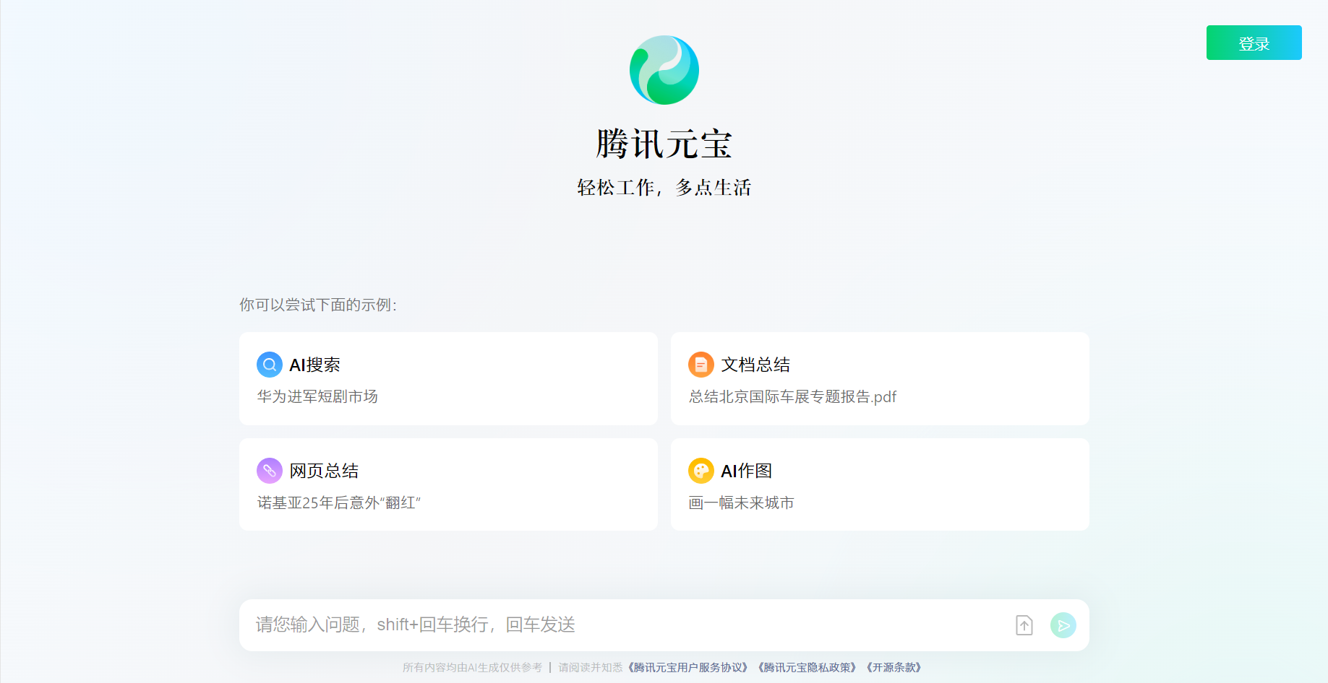
Task: Try the example 画一幅未来城市
Action: [741, 503]
